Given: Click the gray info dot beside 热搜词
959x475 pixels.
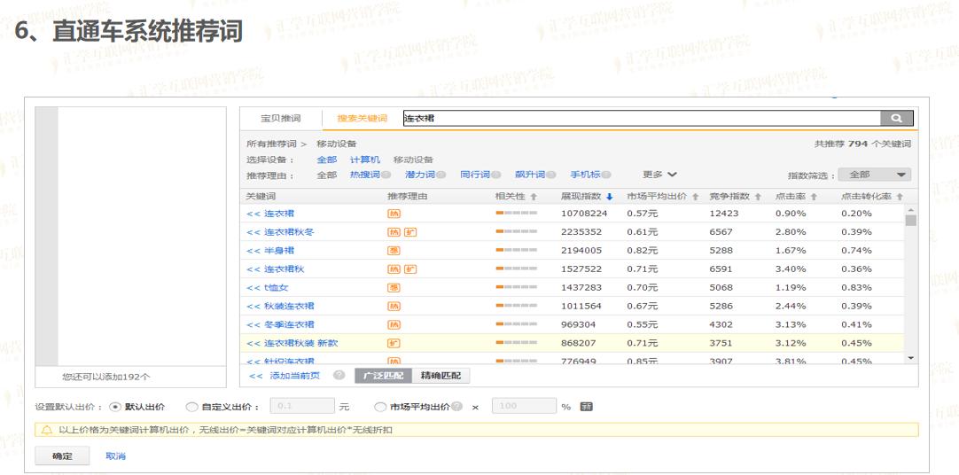Looking at the screenshot, I should click(x=386, y=175).
